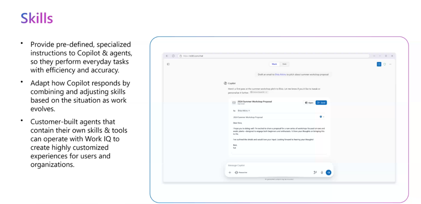Viewport: 421px width, 204px height.
Task: Select the Researcher agent chip
Action: tap(241, 173)
